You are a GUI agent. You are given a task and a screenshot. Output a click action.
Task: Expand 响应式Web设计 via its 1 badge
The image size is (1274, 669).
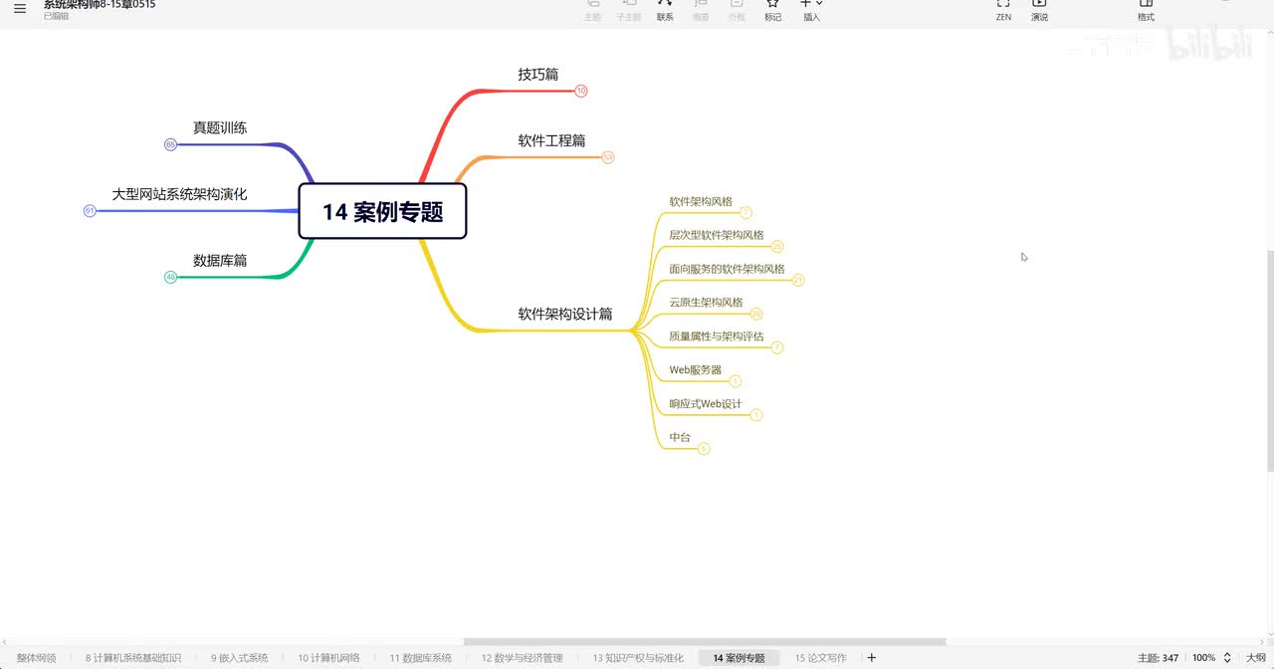coord(756,415)
